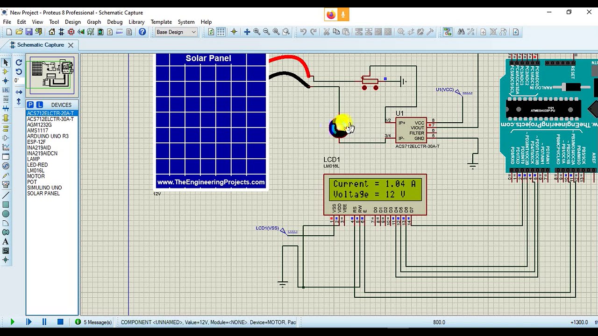Pan the view with the center icon
This screenshot has height=336, width=598.
pyautogui.click(x=247, y=32)
